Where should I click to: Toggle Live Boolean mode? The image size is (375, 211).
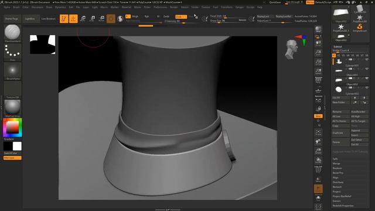pyautogui.click(x=48, y=19)
